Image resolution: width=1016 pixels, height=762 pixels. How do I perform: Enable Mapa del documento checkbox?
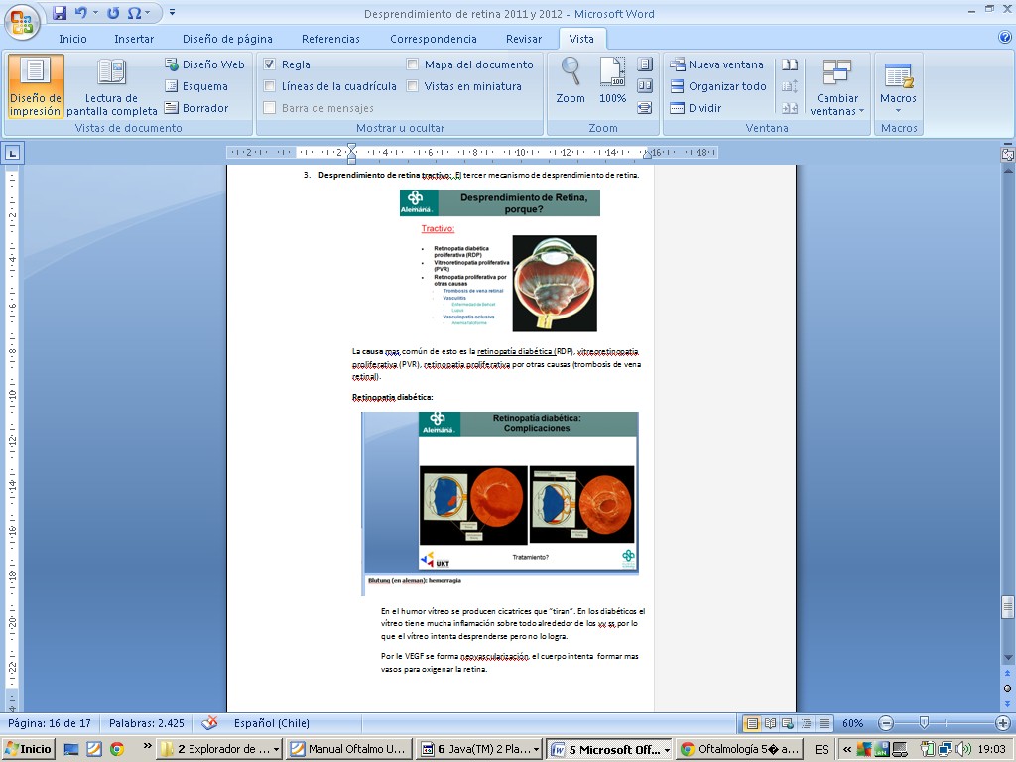[413, 64]
